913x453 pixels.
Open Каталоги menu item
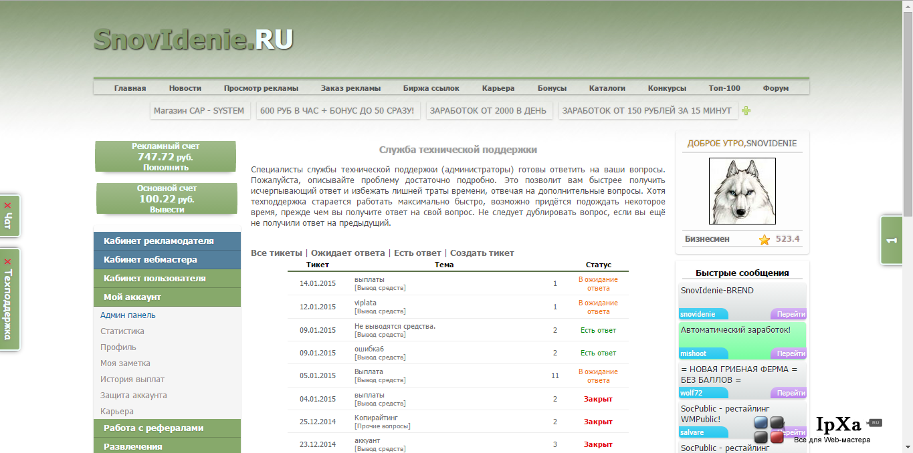[x=607, y=88]
